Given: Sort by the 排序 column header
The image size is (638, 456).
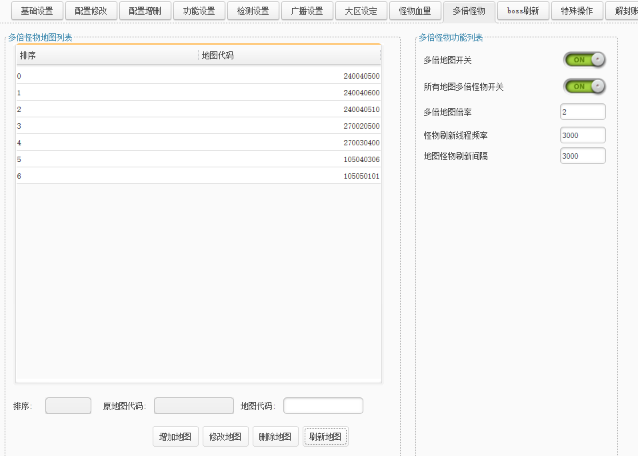Looking at the screenshot, I should [107, 55].
